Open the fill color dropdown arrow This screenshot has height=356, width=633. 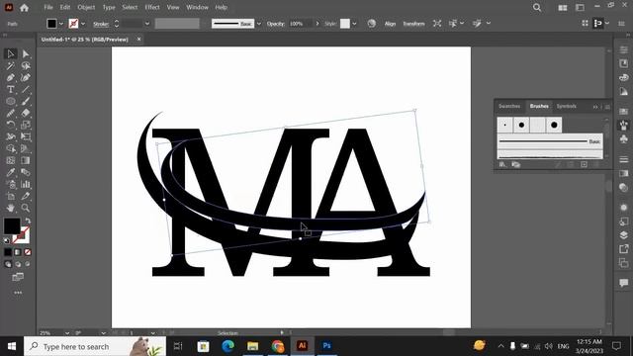pyautogui.click(x=61, y=24)
